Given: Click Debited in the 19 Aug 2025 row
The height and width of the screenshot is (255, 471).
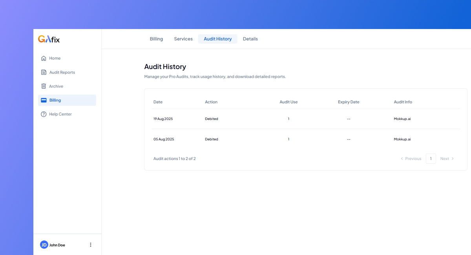Looking at the screenshot, I should (212, 119).
